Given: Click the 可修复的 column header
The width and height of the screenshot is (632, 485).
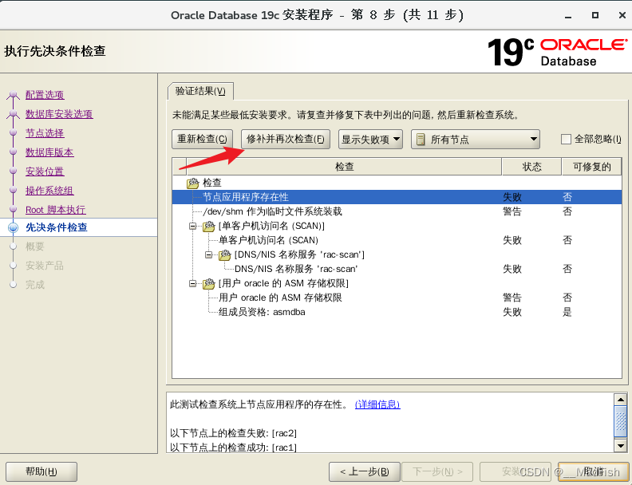Looking at the screenshot, I should (x=591, y=167).
